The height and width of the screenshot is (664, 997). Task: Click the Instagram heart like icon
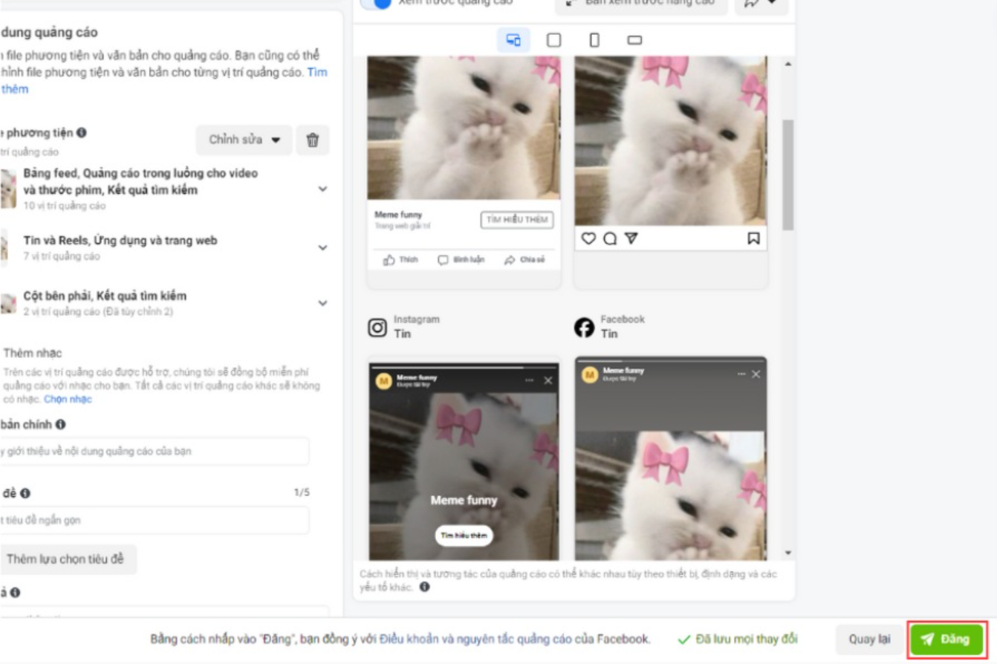(x=588, y=238)
